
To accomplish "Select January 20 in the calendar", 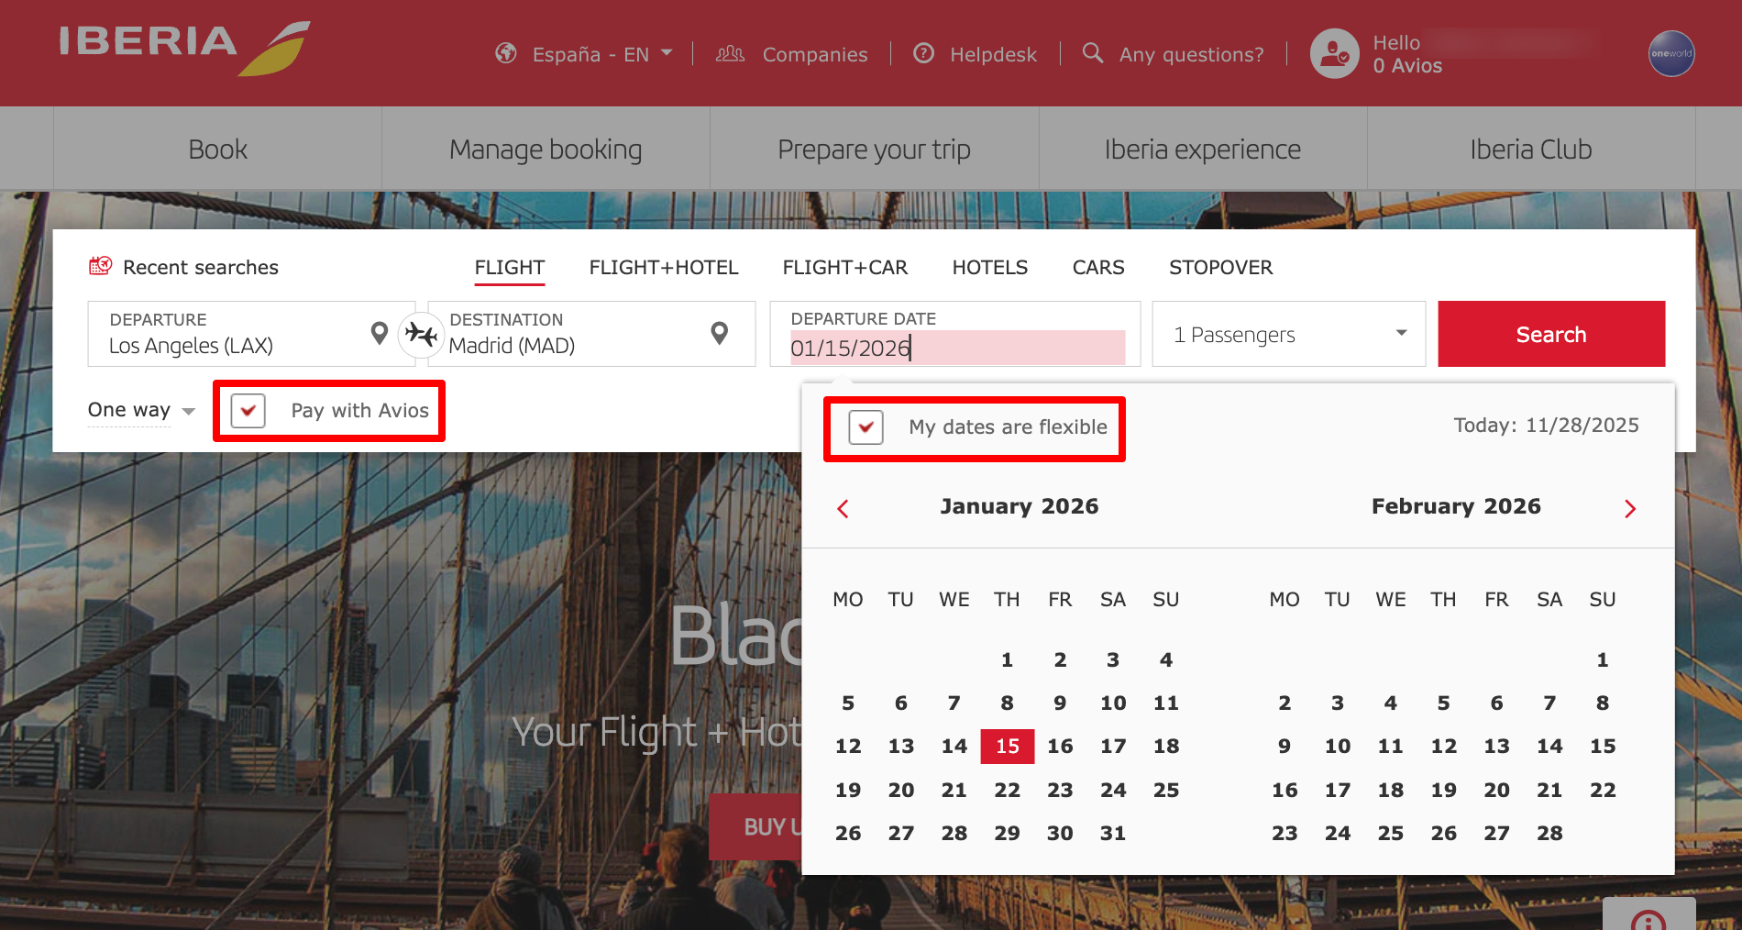I will (900, 790).
